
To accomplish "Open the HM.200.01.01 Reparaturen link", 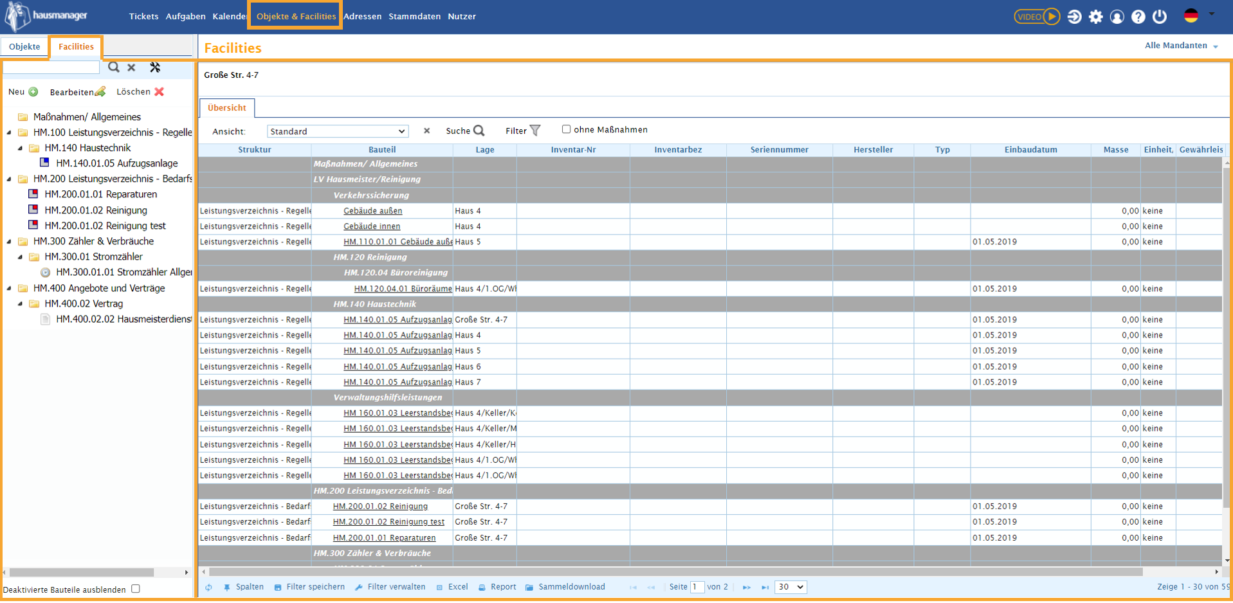I will 384,537.
